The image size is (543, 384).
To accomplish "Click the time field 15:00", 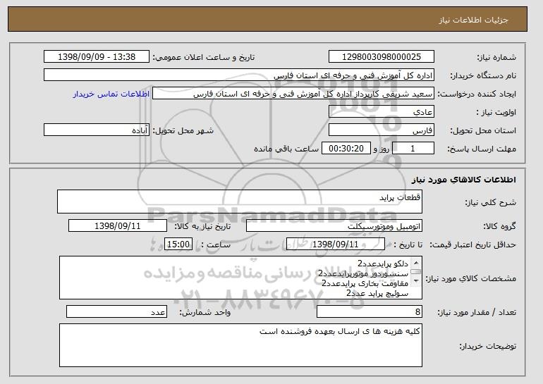I will pos(178,244).
